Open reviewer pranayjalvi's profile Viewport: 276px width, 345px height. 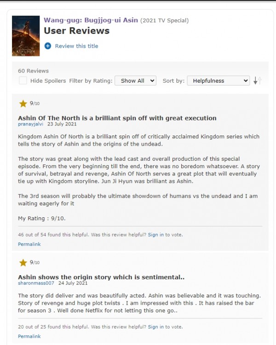pos(29,124)
